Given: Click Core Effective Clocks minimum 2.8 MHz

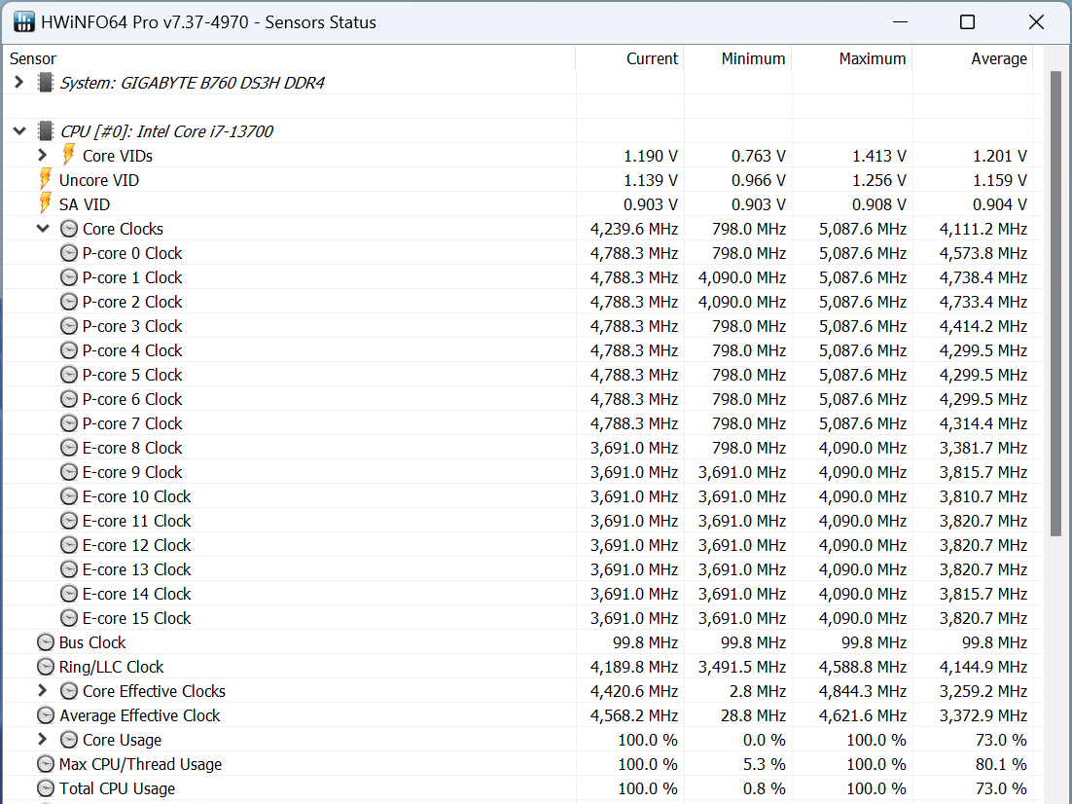Looking at the screenshot, I should (758, 691).
